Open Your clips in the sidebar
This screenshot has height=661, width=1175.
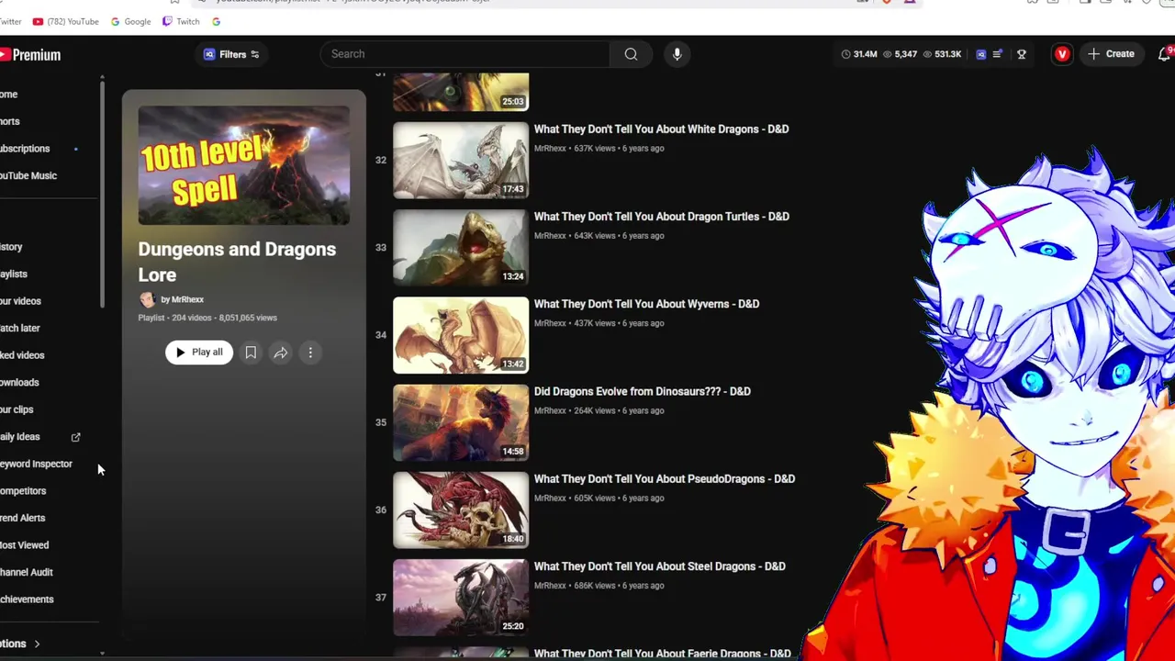point(17,409)
